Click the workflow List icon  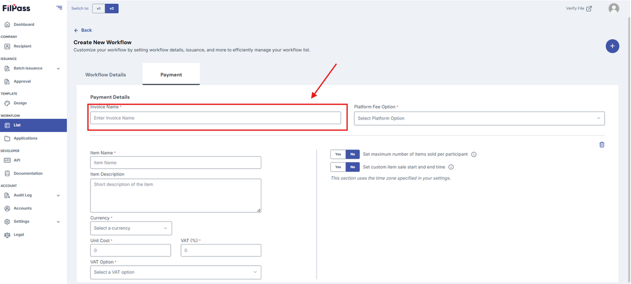pos(7,125)
